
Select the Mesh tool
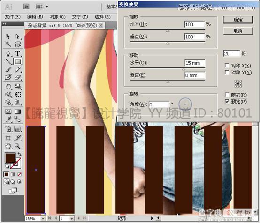click(8, 111)
